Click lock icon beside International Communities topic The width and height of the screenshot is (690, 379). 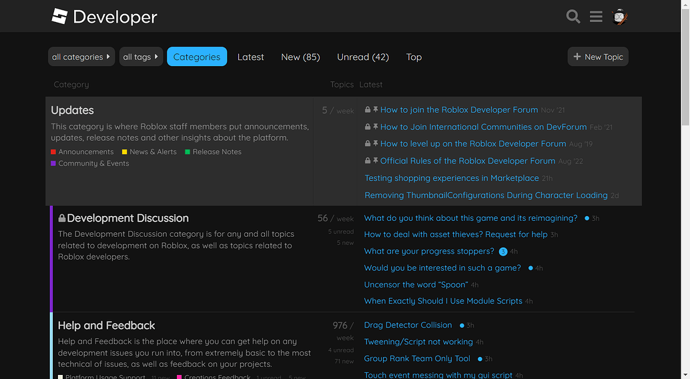[x=368, y=127]
